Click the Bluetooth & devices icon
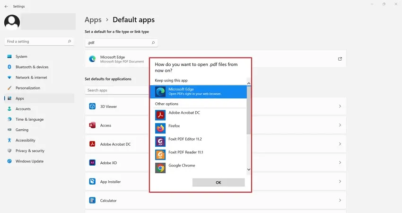Viewport: 402px width, 213px height. pyautogui.click(x=9, y=67)
